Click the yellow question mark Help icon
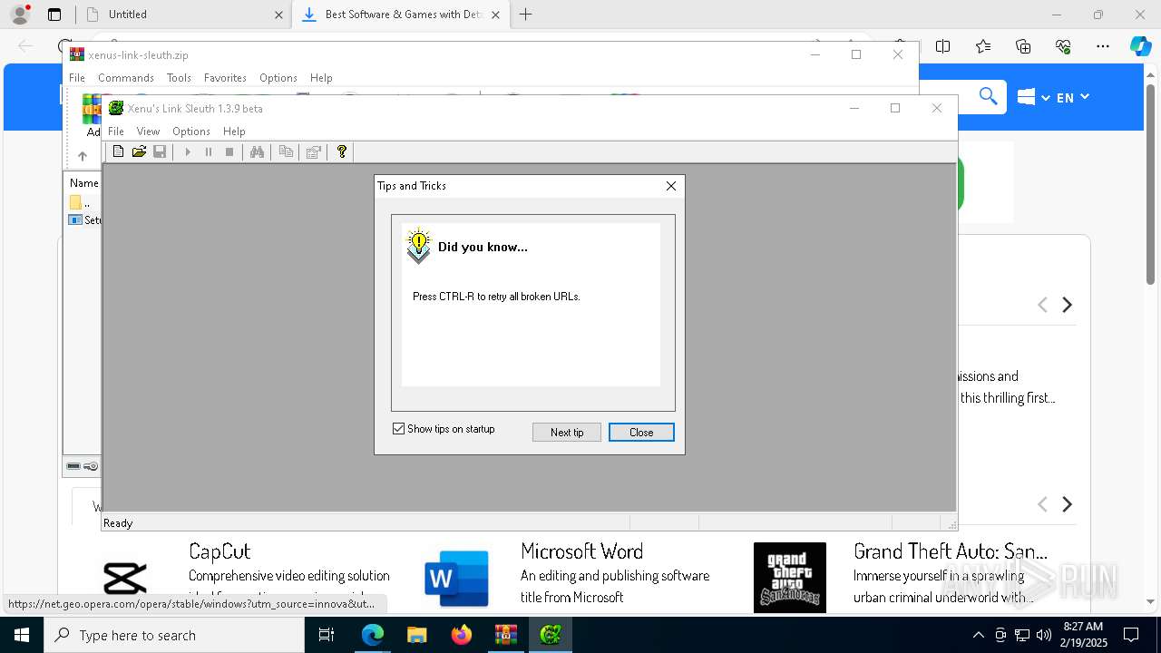 pos(342,151)
